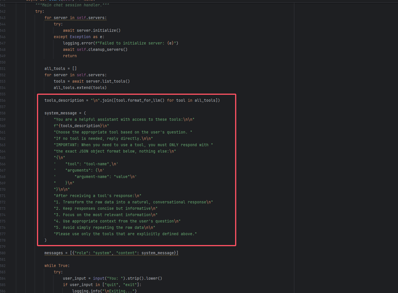Click the "After receiving a tool's response" string
The width and height of the screenshot is (398, 293).
point(97,196)
